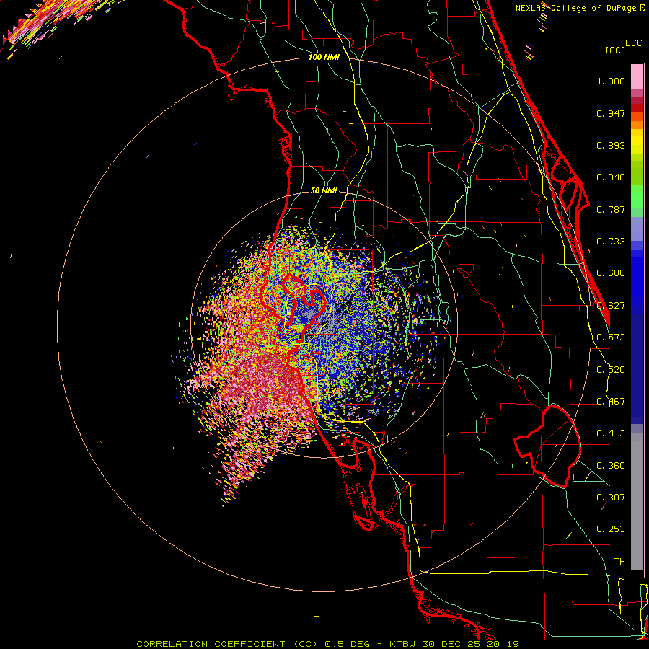The width and height of the screenshot is (649, 649).
Task: Select the 0.787 legend value
Action: click(x=611, y=209)
